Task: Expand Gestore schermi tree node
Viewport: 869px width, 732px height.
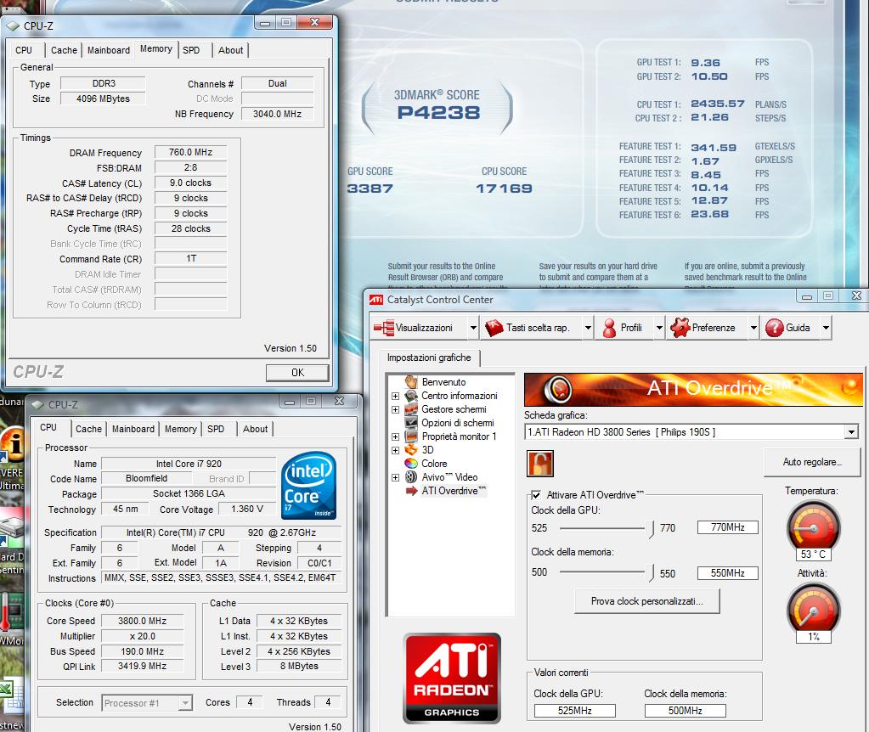Action: click(395, 409)
